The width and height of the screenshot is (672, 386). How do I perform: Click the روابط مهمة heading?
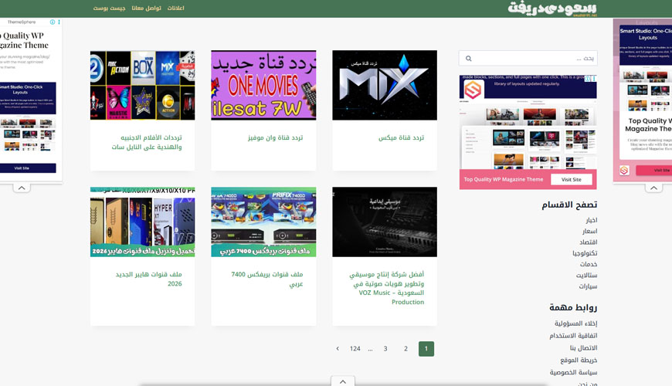click(x=573, y=307)
